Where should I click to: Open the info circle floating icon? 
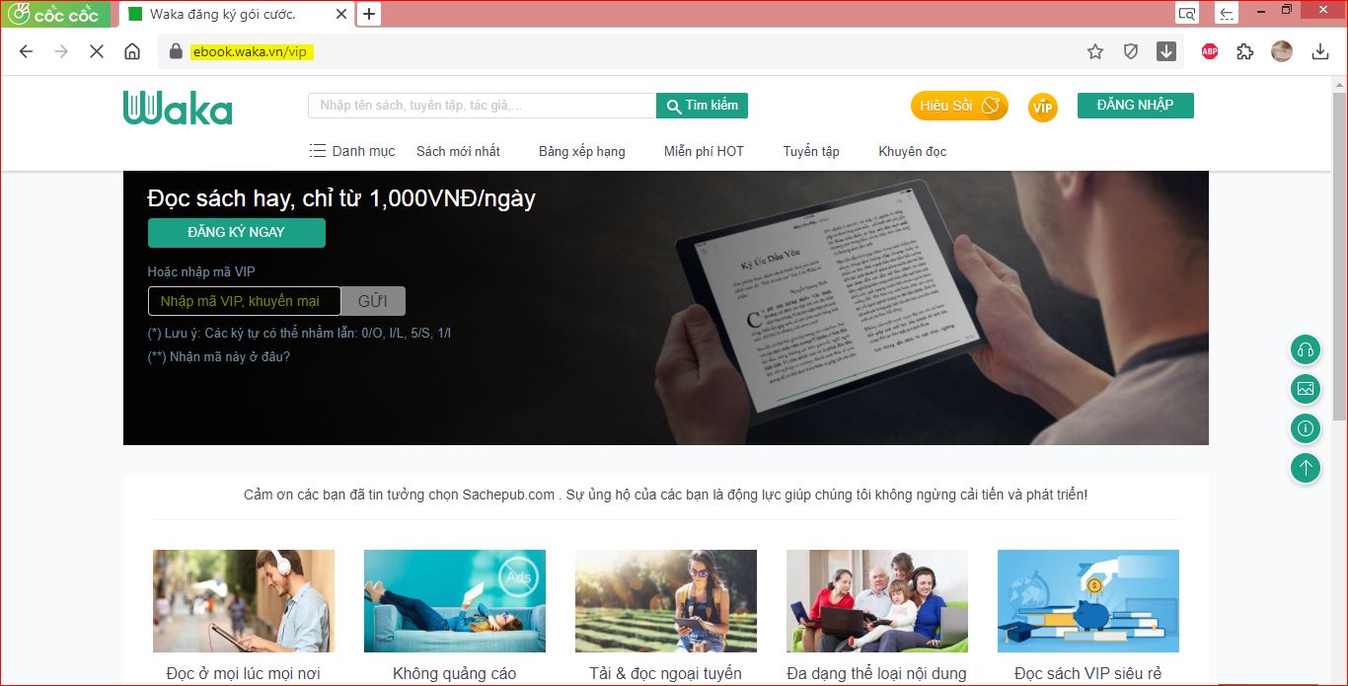point(1306,428)
